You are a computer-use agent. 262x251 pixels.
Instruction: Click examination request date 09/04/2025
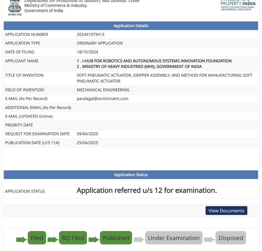tap(87, 134)
